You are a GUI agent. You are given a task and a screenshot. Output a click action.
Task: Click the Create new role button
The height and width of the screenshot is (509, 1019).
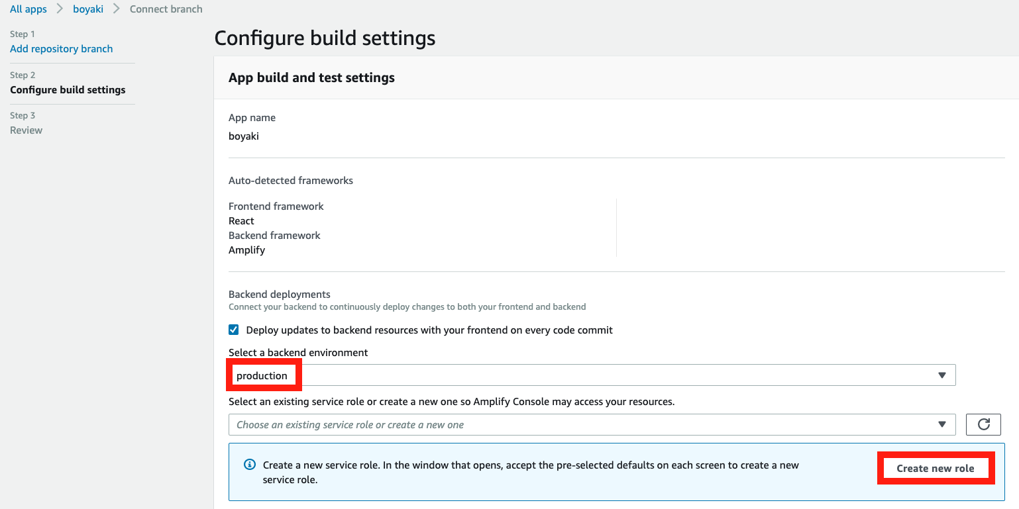coord(936,469)
